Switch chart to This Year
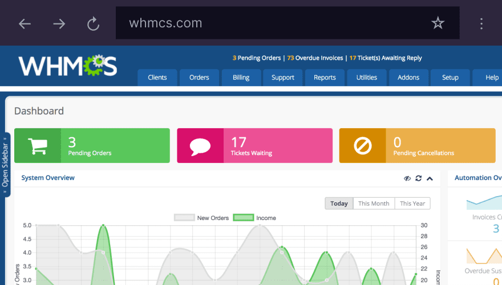Viewport: 502px width, 285px height. click(412, 203)
